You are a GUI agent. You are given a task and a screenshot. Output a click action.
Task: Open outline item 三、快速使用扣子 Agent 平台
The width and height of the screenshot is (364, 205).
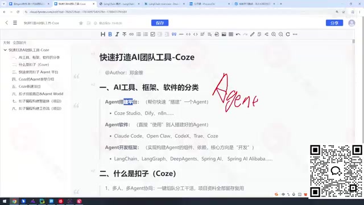click(x=35, y=72)
